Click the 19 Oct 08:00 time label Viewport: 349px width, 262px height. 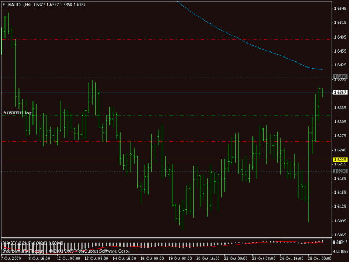point(180,258)
